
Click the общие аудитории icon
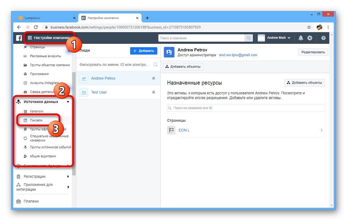pyautogui.click(x=25, y=156)
